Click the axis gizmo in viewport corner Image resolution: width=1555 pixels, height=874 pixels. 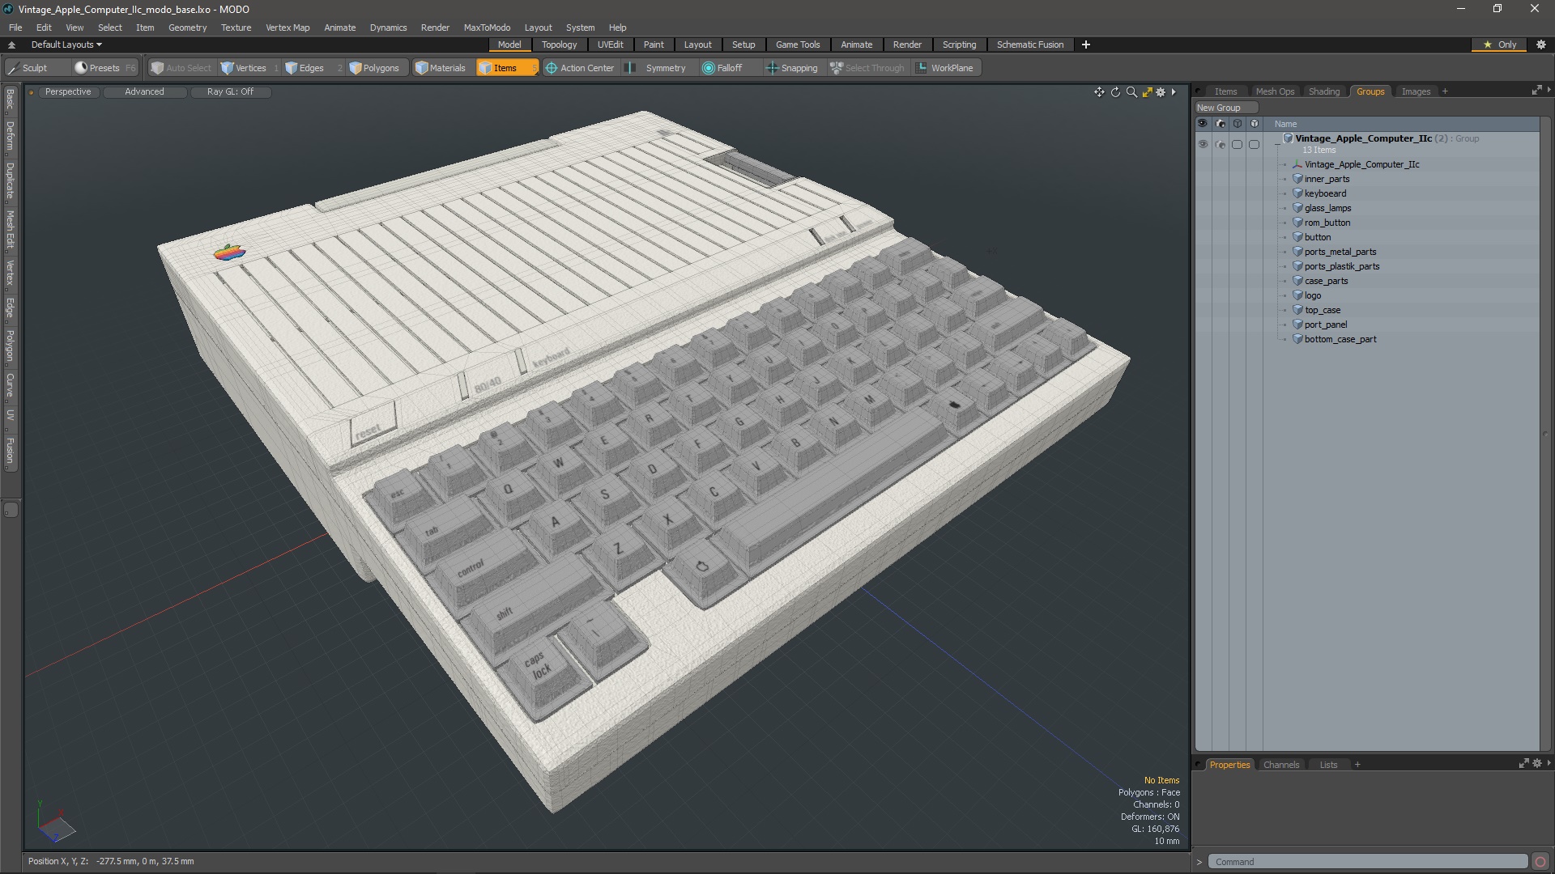[x=55, y=822]
